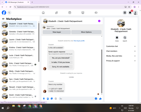Screen dimensions: 141x112
Task: Mute this chat with the bell icon
Action: 117,38
